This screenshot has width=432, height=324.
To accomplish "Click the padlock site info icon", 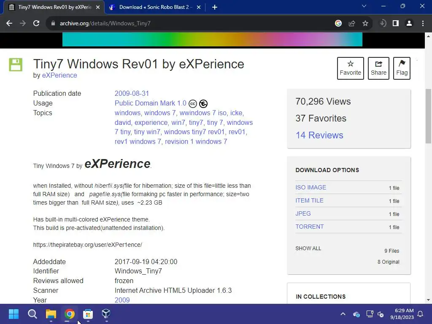I will tap(53, 24).
